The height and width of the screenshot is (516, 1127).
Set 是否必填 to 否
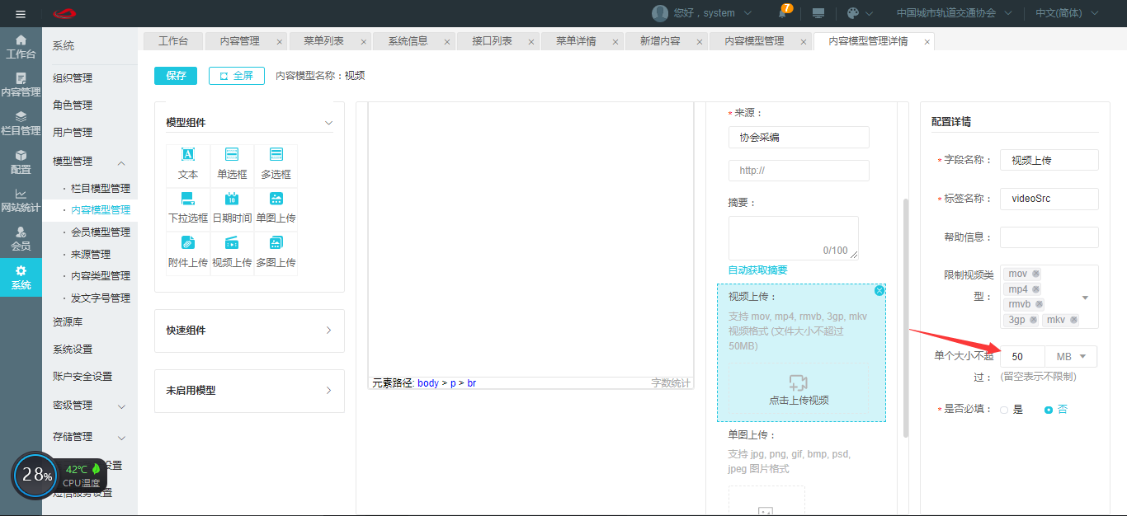1049,410
